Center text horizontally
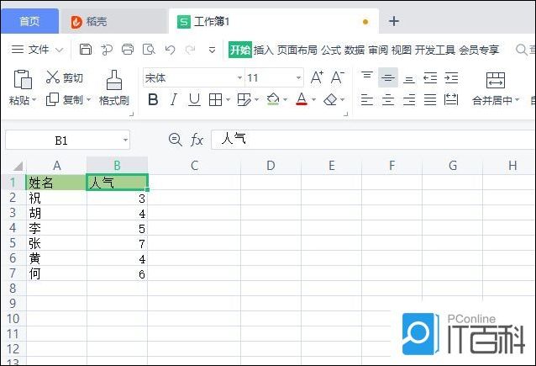This screenshot has width=536, height=366. point(388,99)
